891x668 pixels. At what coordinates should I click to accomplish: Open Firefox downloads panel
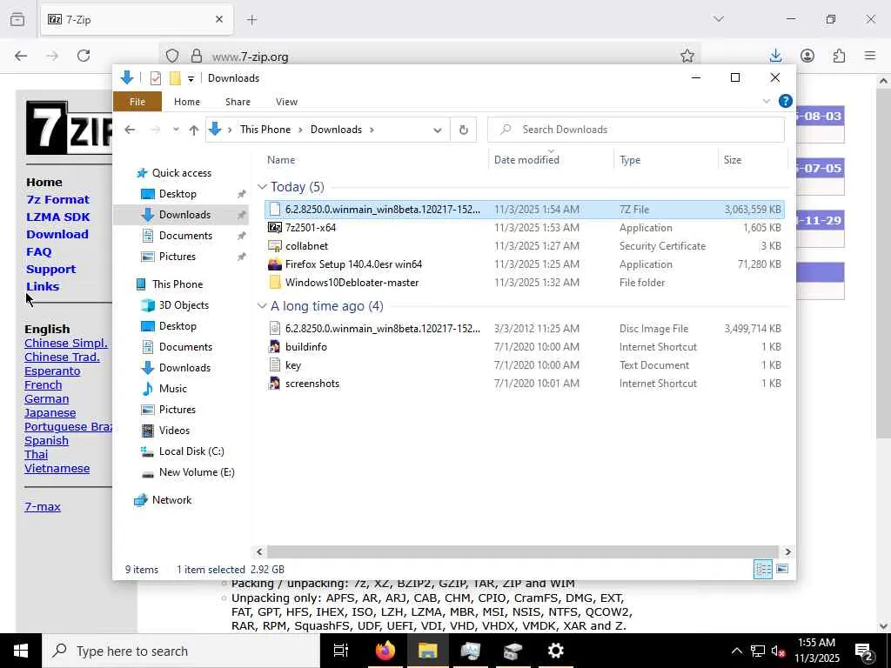tap(775, 56)
